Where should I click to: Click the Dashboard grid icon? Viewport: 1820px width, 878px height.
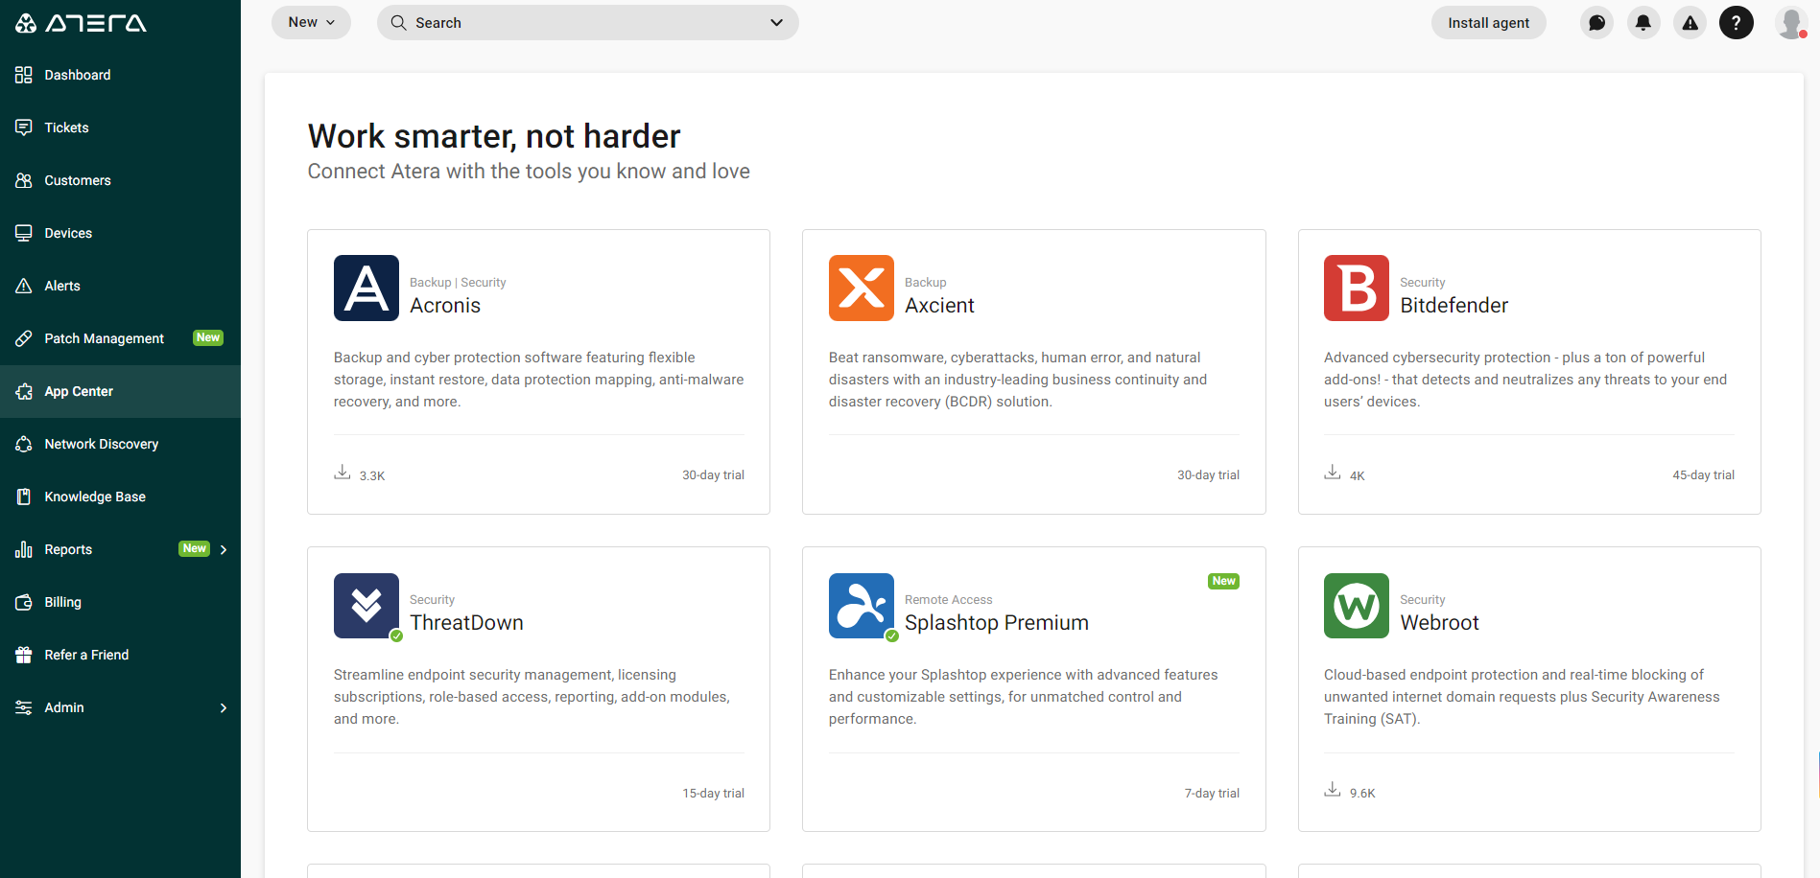(24, 75)
